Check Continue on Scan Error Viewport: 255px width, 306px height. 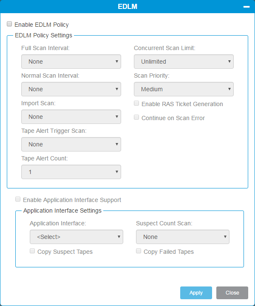tap(136, 118)
